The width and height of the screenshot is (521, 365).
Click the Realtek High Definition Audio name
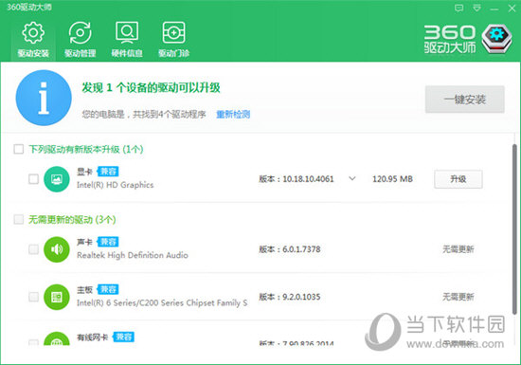133,255
